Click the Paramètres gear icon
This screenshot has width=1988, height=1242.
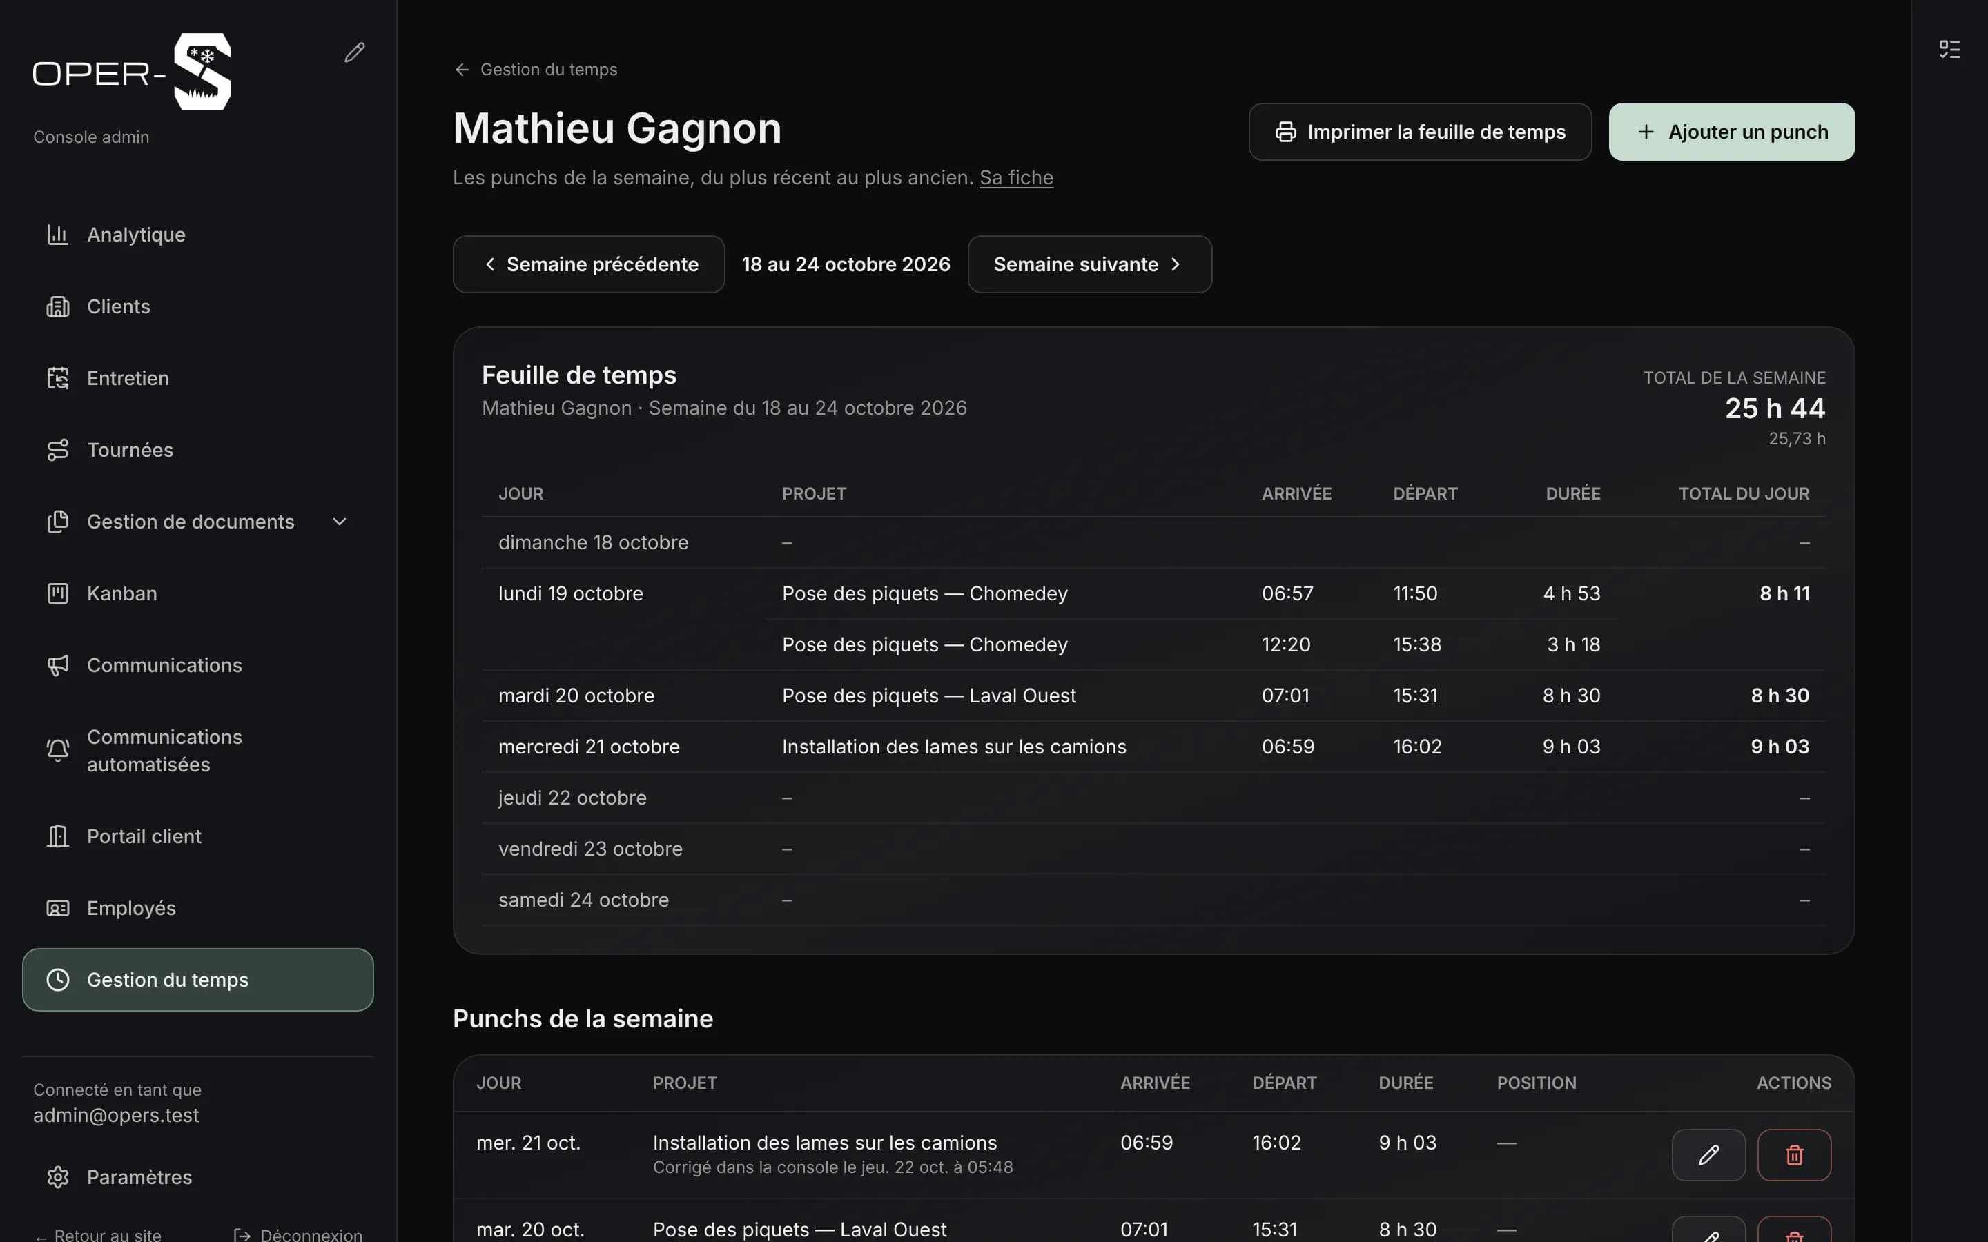[57, 1177]
